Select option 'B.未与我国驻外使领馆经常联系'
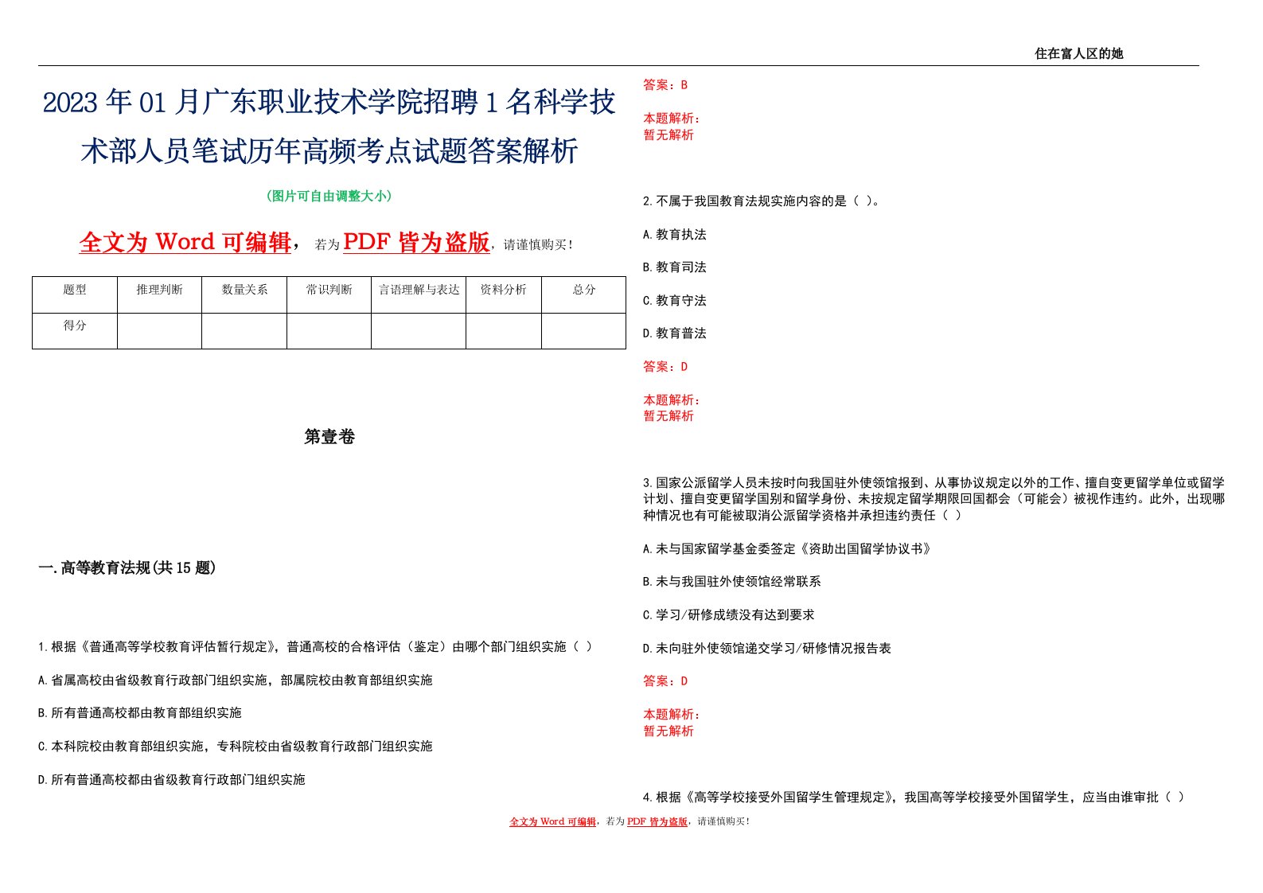The height and width of the screenshot is (893, 1263). (732, 582)
